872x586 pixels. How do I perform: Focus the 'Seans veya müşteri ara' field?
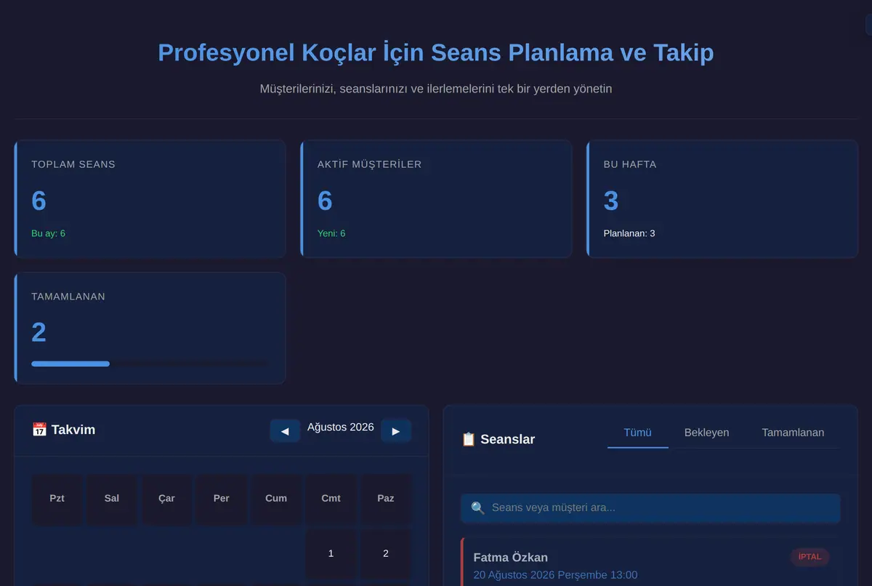[x=650, y=507]
